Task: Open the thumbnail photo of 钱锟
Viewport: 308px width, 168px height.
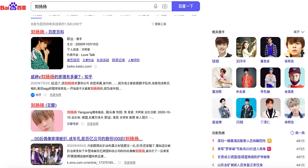Action: pyautogui.click(x=222, y=47)
